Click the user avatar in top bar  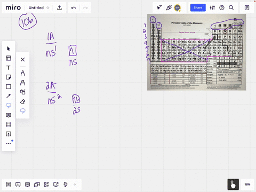[x=178, y=7]
